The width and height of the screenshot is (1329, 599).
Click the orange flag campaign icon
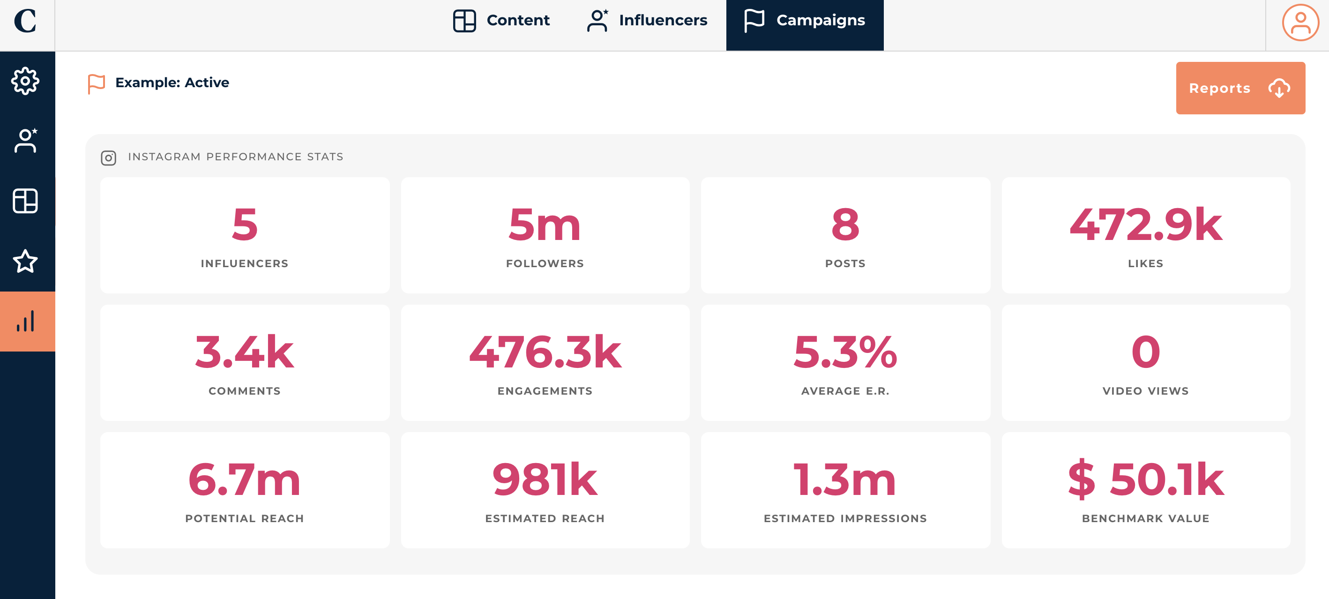tap(97, 83)
